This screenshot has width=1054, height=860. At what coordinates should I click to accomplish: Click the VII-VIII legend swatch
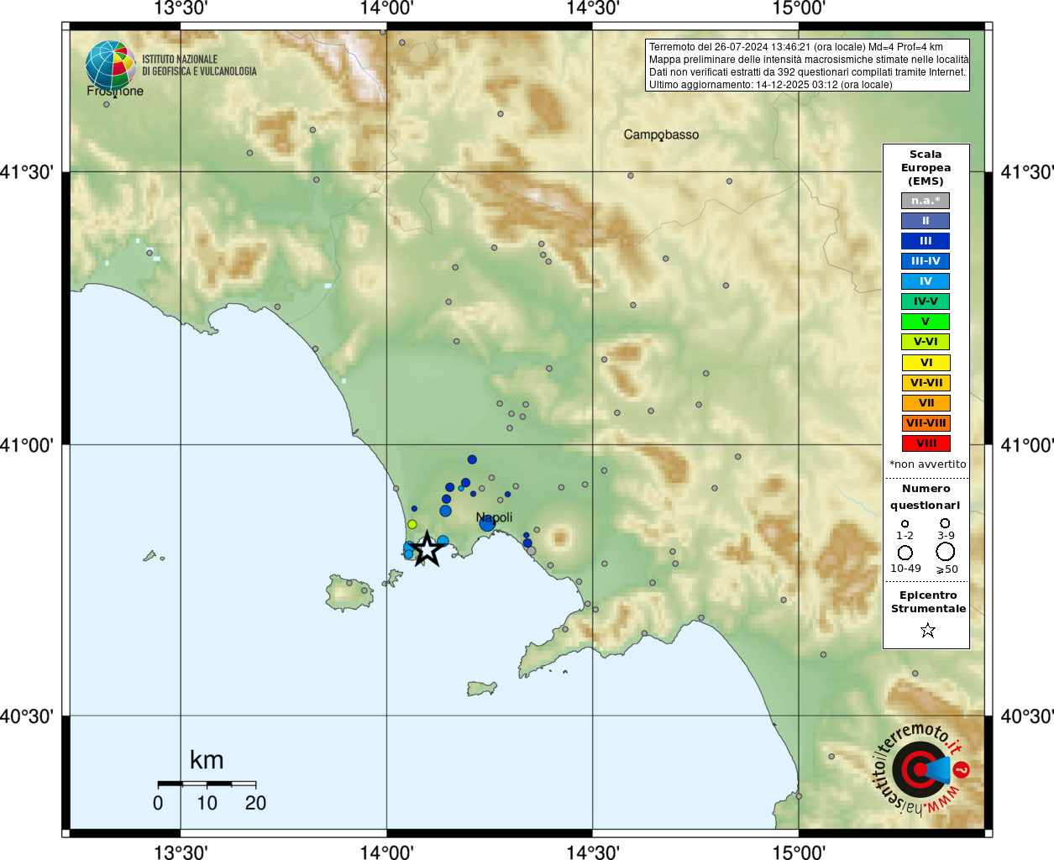click(x=926, y=423)
